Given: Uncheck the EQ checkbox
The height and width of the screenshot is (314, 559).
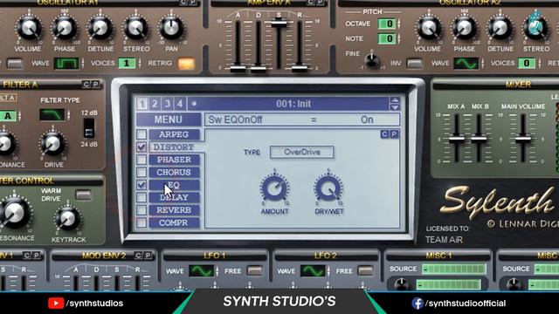Looking at the screenshot, I should click(x=141, y=185).
